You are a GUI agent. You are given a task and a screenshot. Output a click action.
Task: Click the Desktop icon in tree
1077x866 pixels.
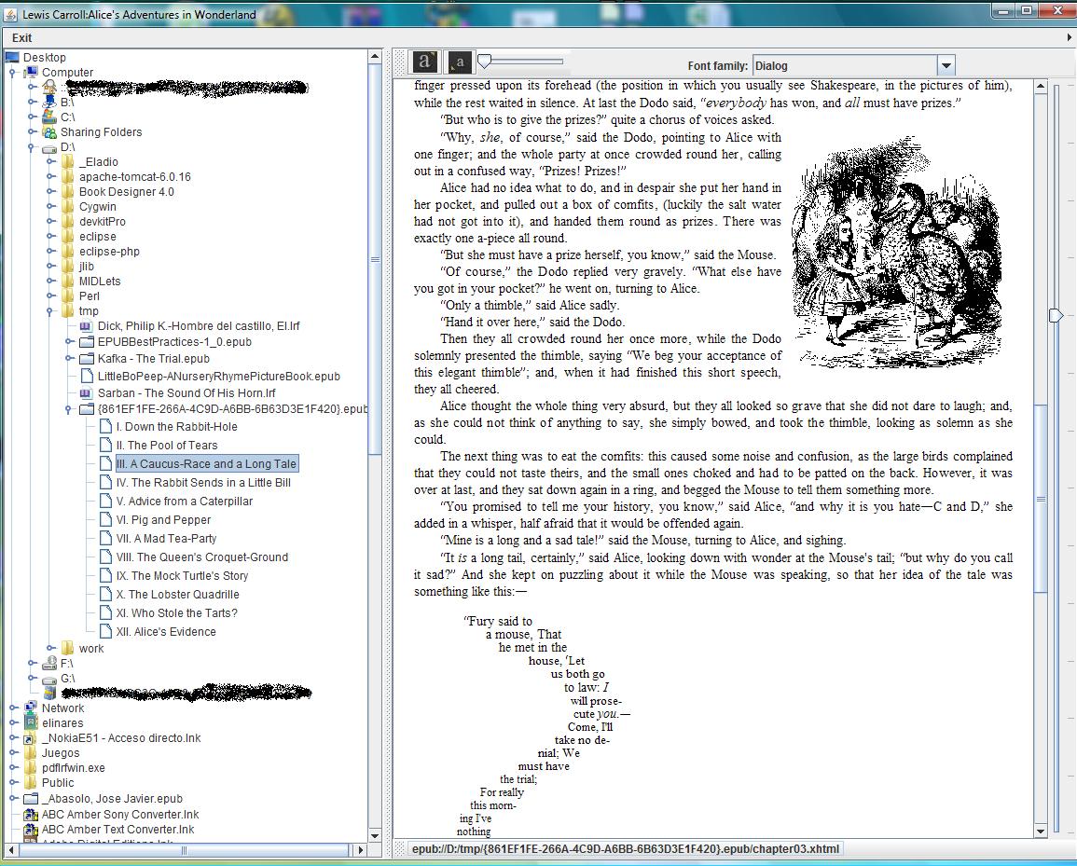pos(12,57)
